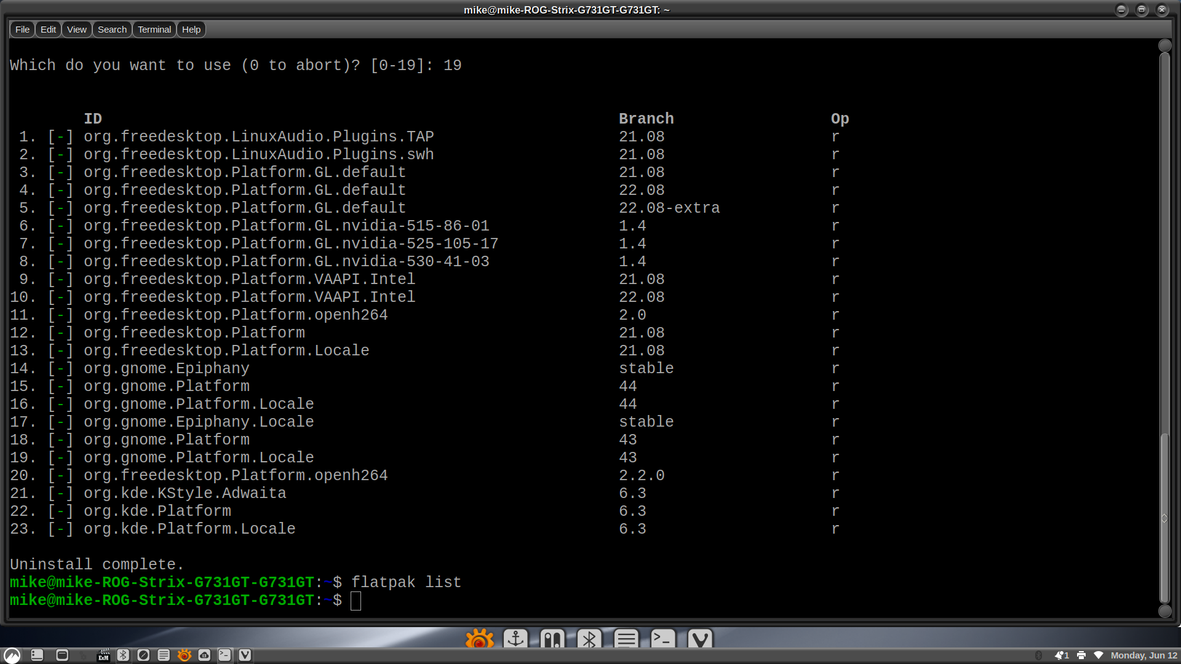Click 'org.kde.Platform' in row 22
Viewport: 1181px width, 664px height.
157,511
